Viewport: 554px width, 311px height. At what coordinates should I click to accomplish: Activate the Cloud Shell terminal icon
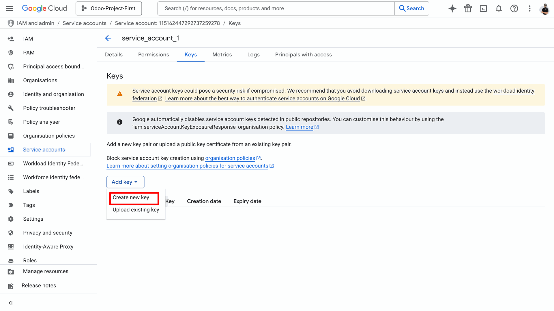point(483,8)
